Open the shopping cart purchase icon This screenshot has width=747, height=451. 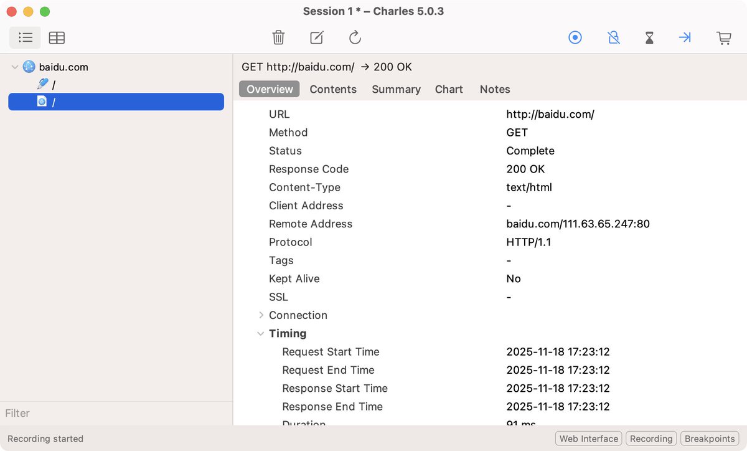[724, 38]
